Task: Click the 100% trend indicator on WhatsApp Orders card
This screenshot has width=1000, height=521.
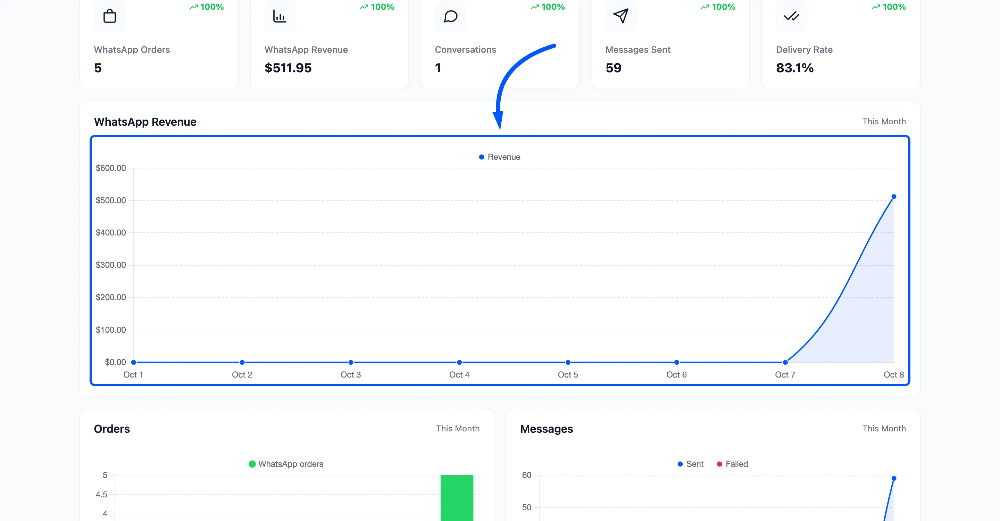Action: click(x=207, y=7)
